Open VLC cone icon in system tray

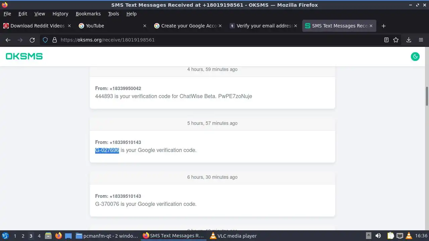[x=409, y=236]
